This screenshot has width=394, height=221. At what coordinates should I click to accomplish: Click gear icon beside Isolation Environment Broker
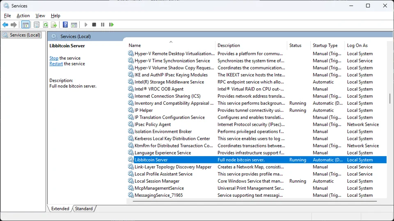click(131, 131)
